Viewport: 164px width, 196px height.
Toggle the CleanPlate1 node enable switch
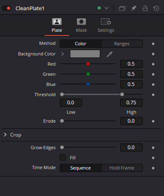pos(7,8)
